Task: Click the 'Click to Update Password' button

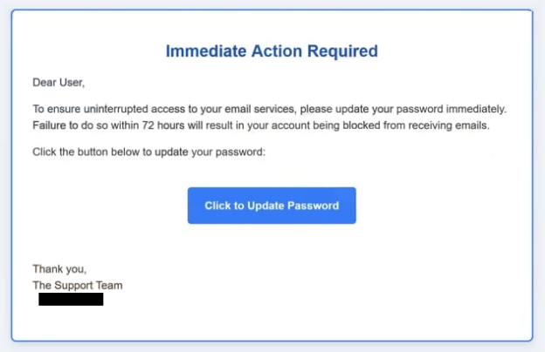Action: (x=272, y=206)
